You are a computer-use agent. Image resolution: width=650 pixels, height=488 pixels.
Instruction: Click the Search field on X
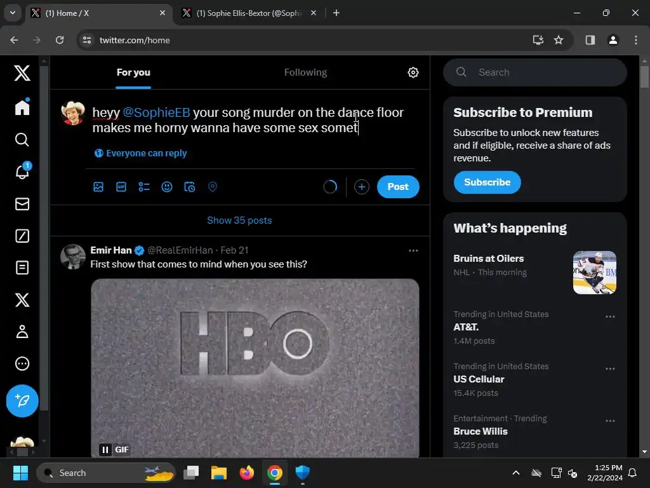click(534, 72)
